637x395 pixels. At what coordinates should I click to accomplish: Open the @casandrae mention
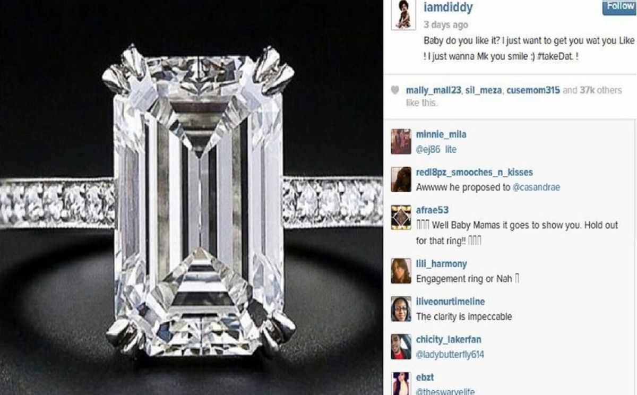pos(536,187)
